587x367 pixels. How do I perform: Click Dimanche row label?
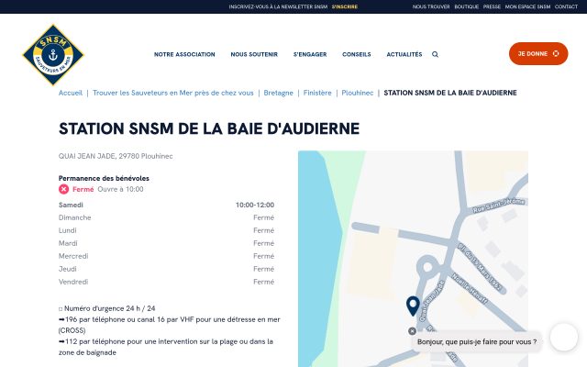(75, 217)
